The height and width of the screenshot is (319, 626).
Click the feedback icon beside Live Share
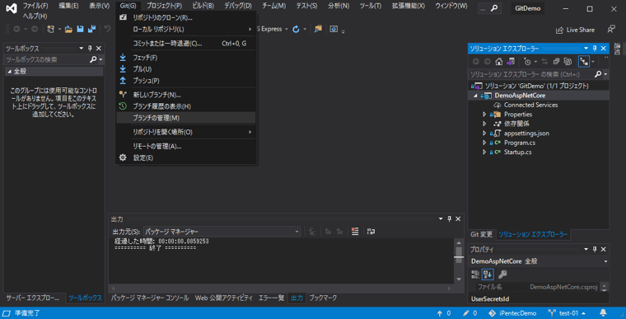tap(611, 30)
